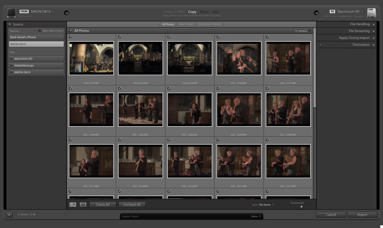Click the hard drive icon beside TO
Viewport: 383px width, 228px height.
(372, 13)
